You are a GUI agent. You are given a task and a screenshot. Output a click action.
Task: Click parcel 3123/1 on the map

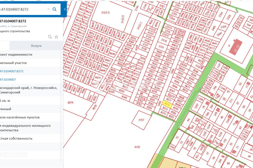tap(140, 26)
